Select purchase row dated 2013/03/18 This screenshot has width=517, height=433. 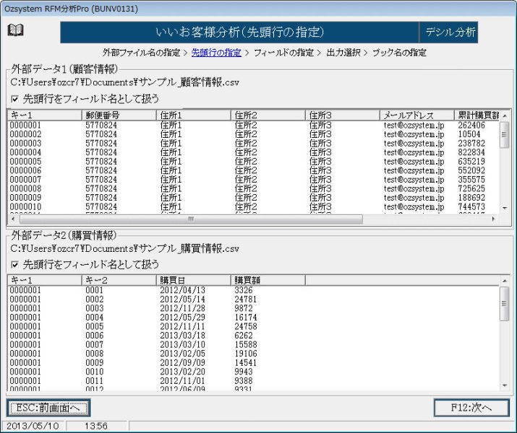coord(178,336)
